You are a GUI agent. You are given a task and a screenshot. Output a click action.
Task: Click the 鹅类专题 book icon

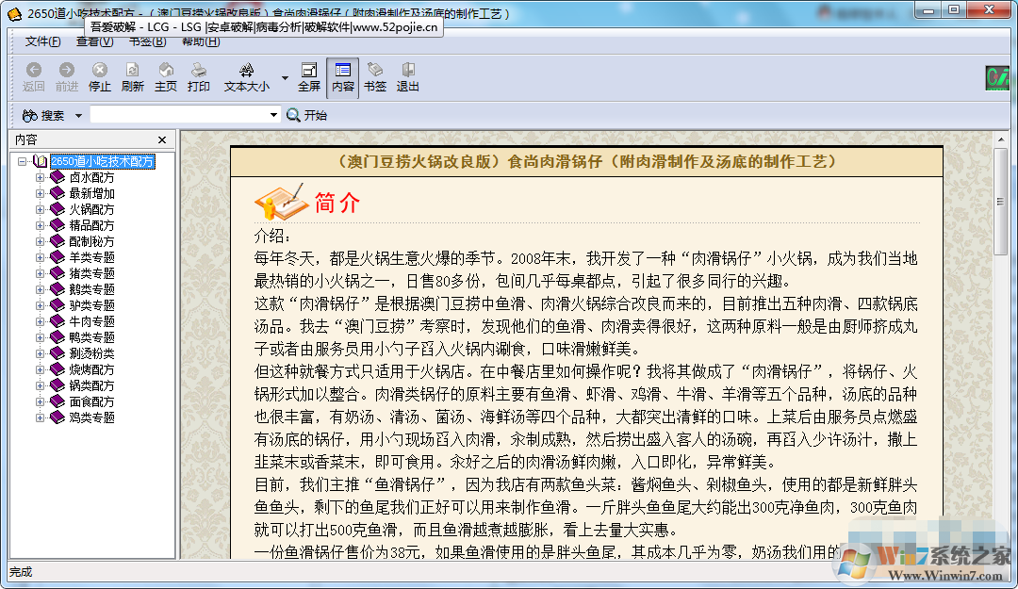click(57, 289)
